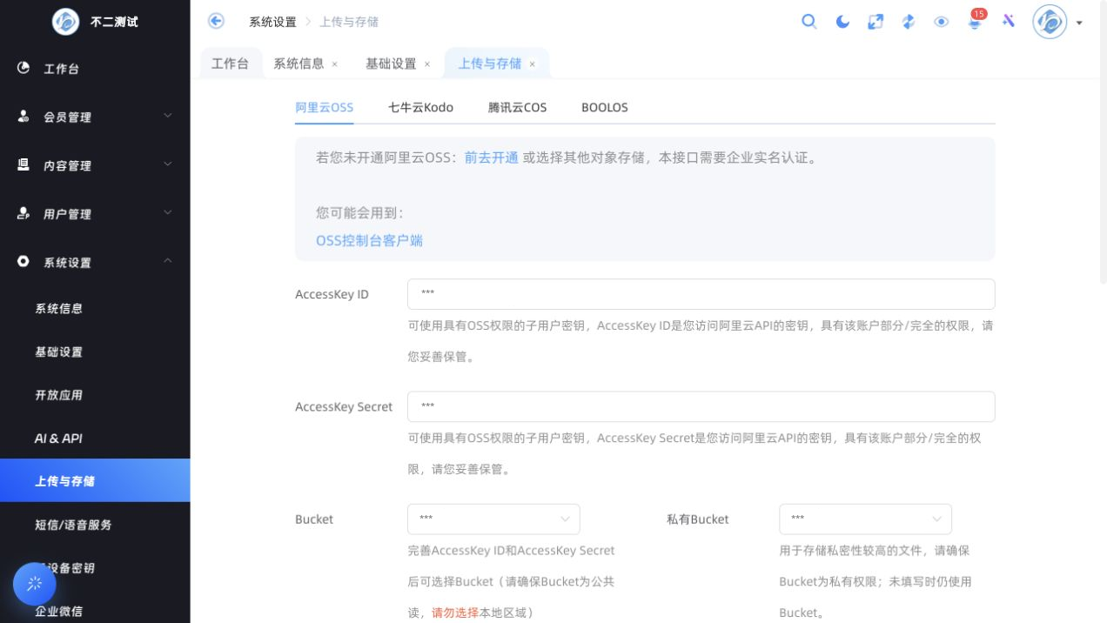Select the 阿里云OSS storage tab
The height and width of the screenshot is (623, 1107).
[324, 108]
